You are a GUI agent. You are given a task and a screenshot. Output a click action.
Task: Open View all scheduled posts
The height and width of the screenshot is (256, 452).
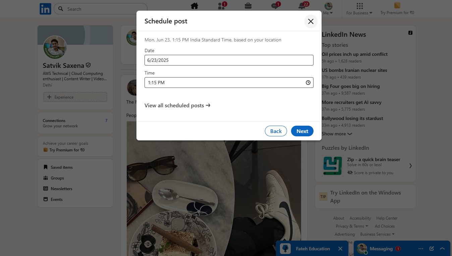pyautogui.click(x=177, y=105)
